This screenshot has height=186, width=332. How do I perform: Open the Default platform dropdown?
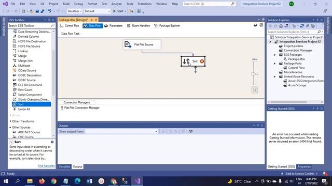pos(97,11)
